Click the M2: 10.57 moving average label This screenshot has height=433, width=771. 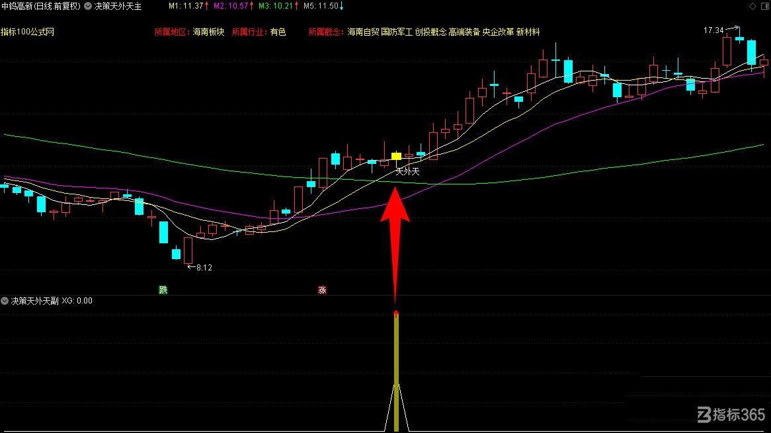[x=233, y=6]
